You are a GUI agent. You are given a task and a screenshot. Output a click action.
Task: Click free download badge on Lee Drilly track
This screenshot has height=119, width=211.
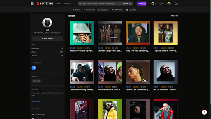(x=80, y=87)
